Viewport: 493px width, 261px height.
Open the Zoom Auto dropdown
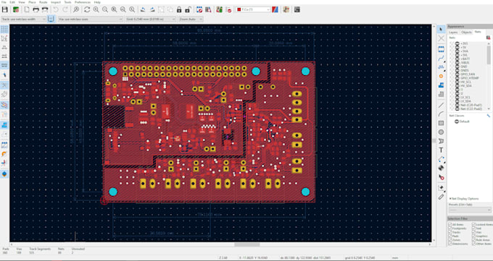tap(191, 19)
